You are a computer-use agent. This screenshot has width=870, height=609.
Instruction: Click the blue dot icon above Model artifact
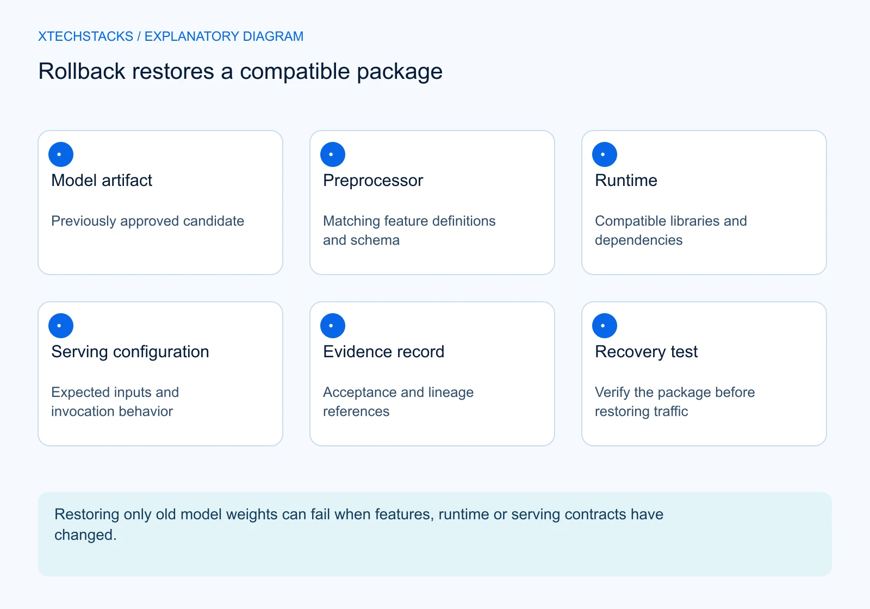pyautogui.click(x=61, y=154)
